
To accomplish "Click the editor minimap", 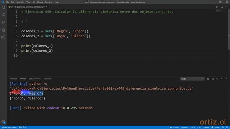I will tap(221, 11).
